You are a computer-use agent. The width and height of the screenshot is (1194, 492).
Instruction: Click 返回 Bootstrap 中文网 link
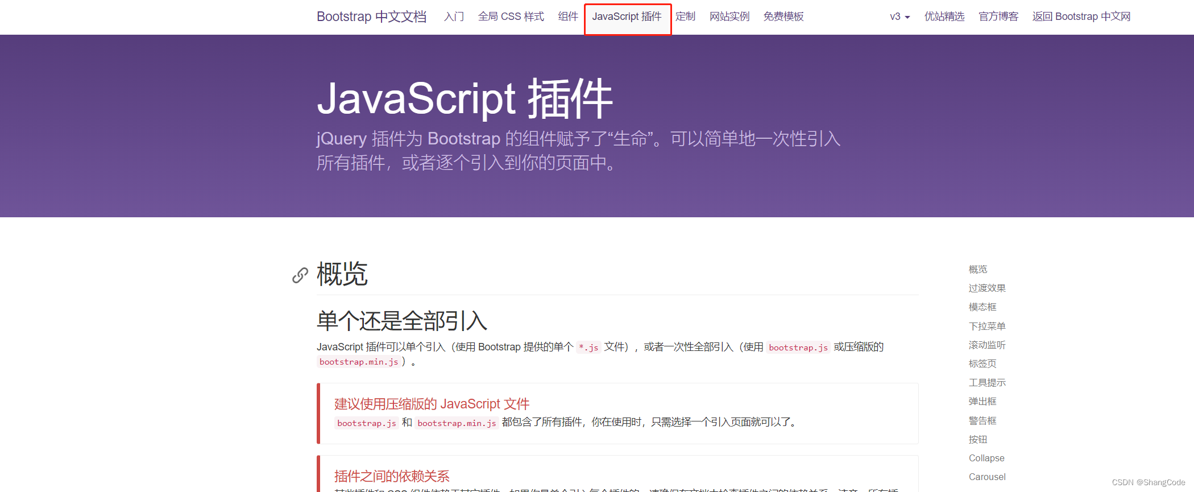pos(1081,16)
